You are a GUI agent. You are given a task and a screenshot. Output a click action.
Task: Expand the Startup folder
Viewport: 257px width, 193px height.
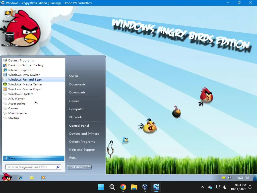34,118
